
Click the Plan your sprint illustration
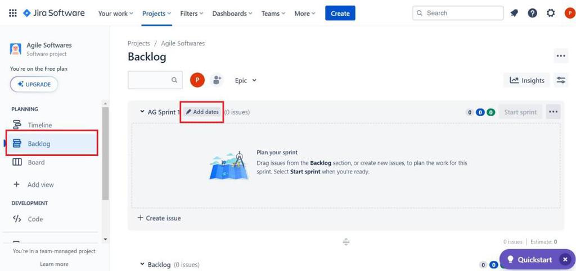(x=229, y=165)
